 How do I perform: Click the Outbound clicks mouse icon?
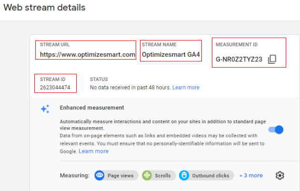tap(184, 175)
